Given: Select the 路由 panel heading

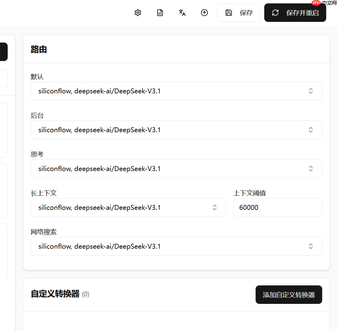Looking at the screenshot, I should [39, 49].
